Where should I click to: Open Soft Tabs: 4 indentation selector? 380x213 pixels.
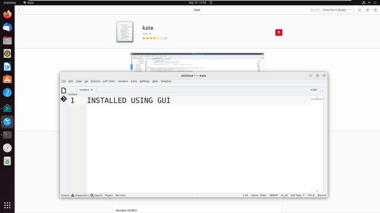point(297,195)
